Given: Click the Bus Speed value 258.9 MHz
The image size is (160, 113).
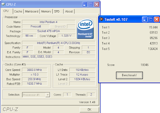Looking at the screenshot, I should pos(35,79).
